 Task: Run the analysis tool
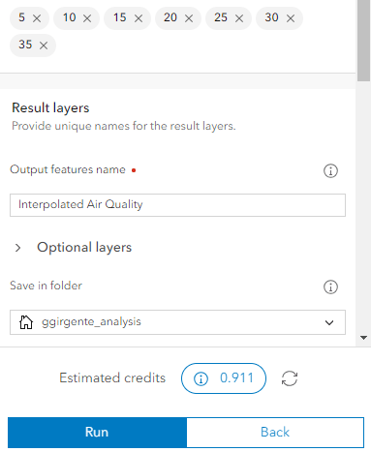pos(97,433)
